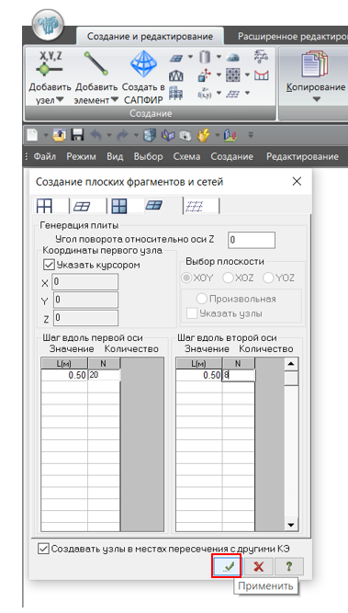
Task: Click the square mesh pattern icon
Action: (233, 74)
